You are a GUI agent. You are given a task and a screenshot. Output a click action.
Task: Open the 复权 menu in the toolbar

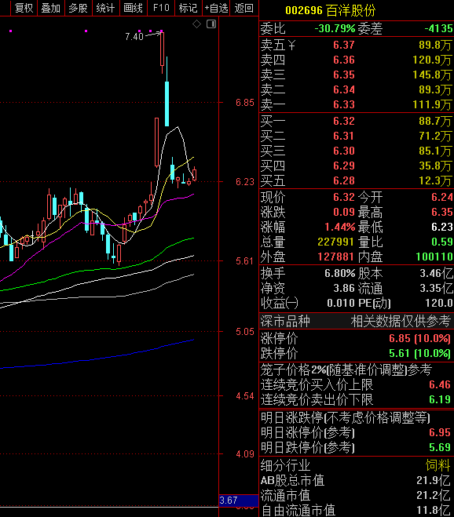pyautogui.click(x=24, y=8)
